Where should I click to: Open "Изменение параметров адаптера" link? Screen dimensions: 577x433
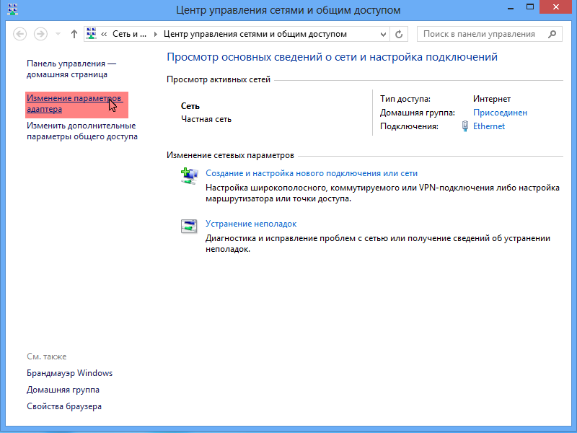click(x=73, y=103)
